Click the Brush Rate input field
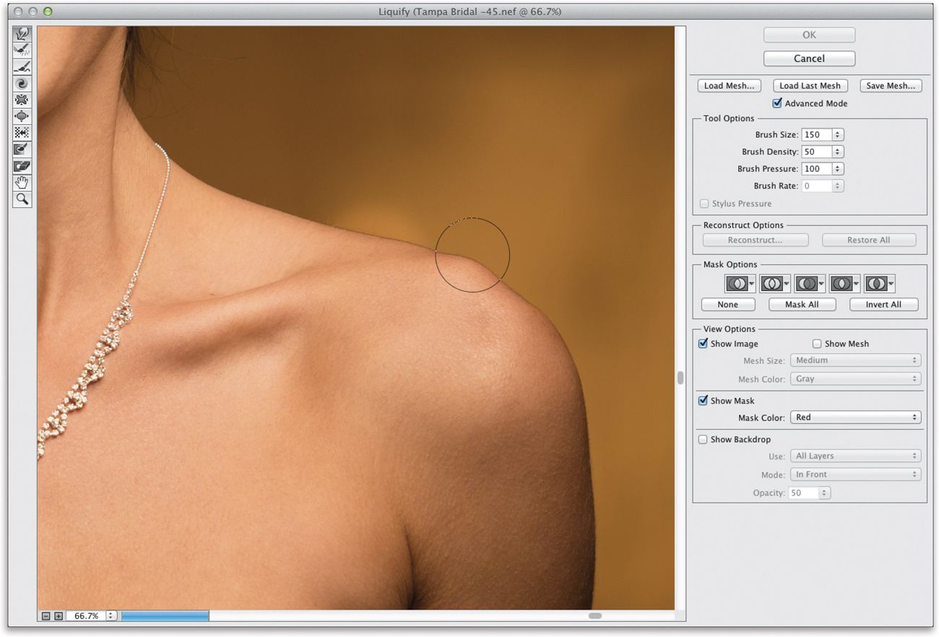The width and height of the screenshot is (939, 637). pos(816,186)
